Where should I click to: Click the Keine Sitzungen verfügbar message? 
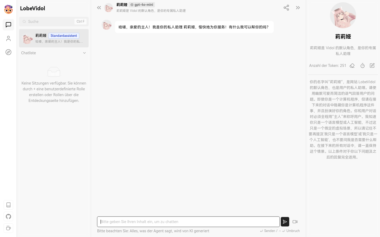click(x=54, y=92)
